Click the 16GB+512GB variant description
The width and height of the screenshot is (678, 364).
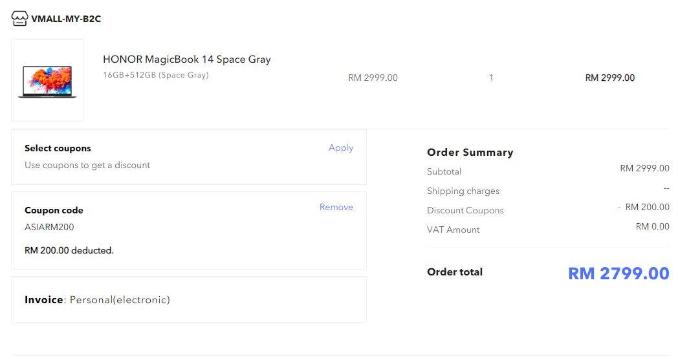point(155,75)
